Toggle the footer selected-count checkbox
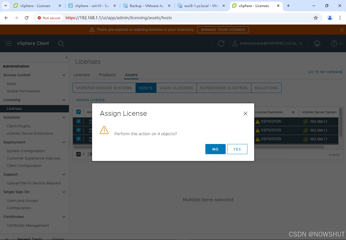Image resolution: width=346 pixels, height=240 pixels. [x=79, y=154]
